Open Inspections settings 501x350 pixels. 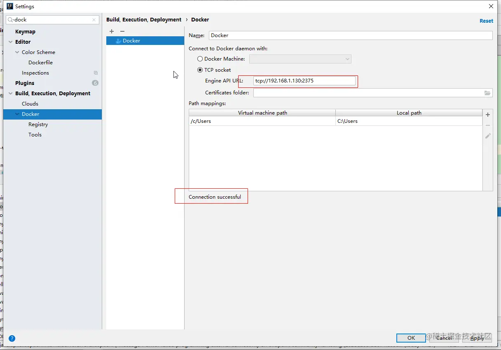pos(35,73)
